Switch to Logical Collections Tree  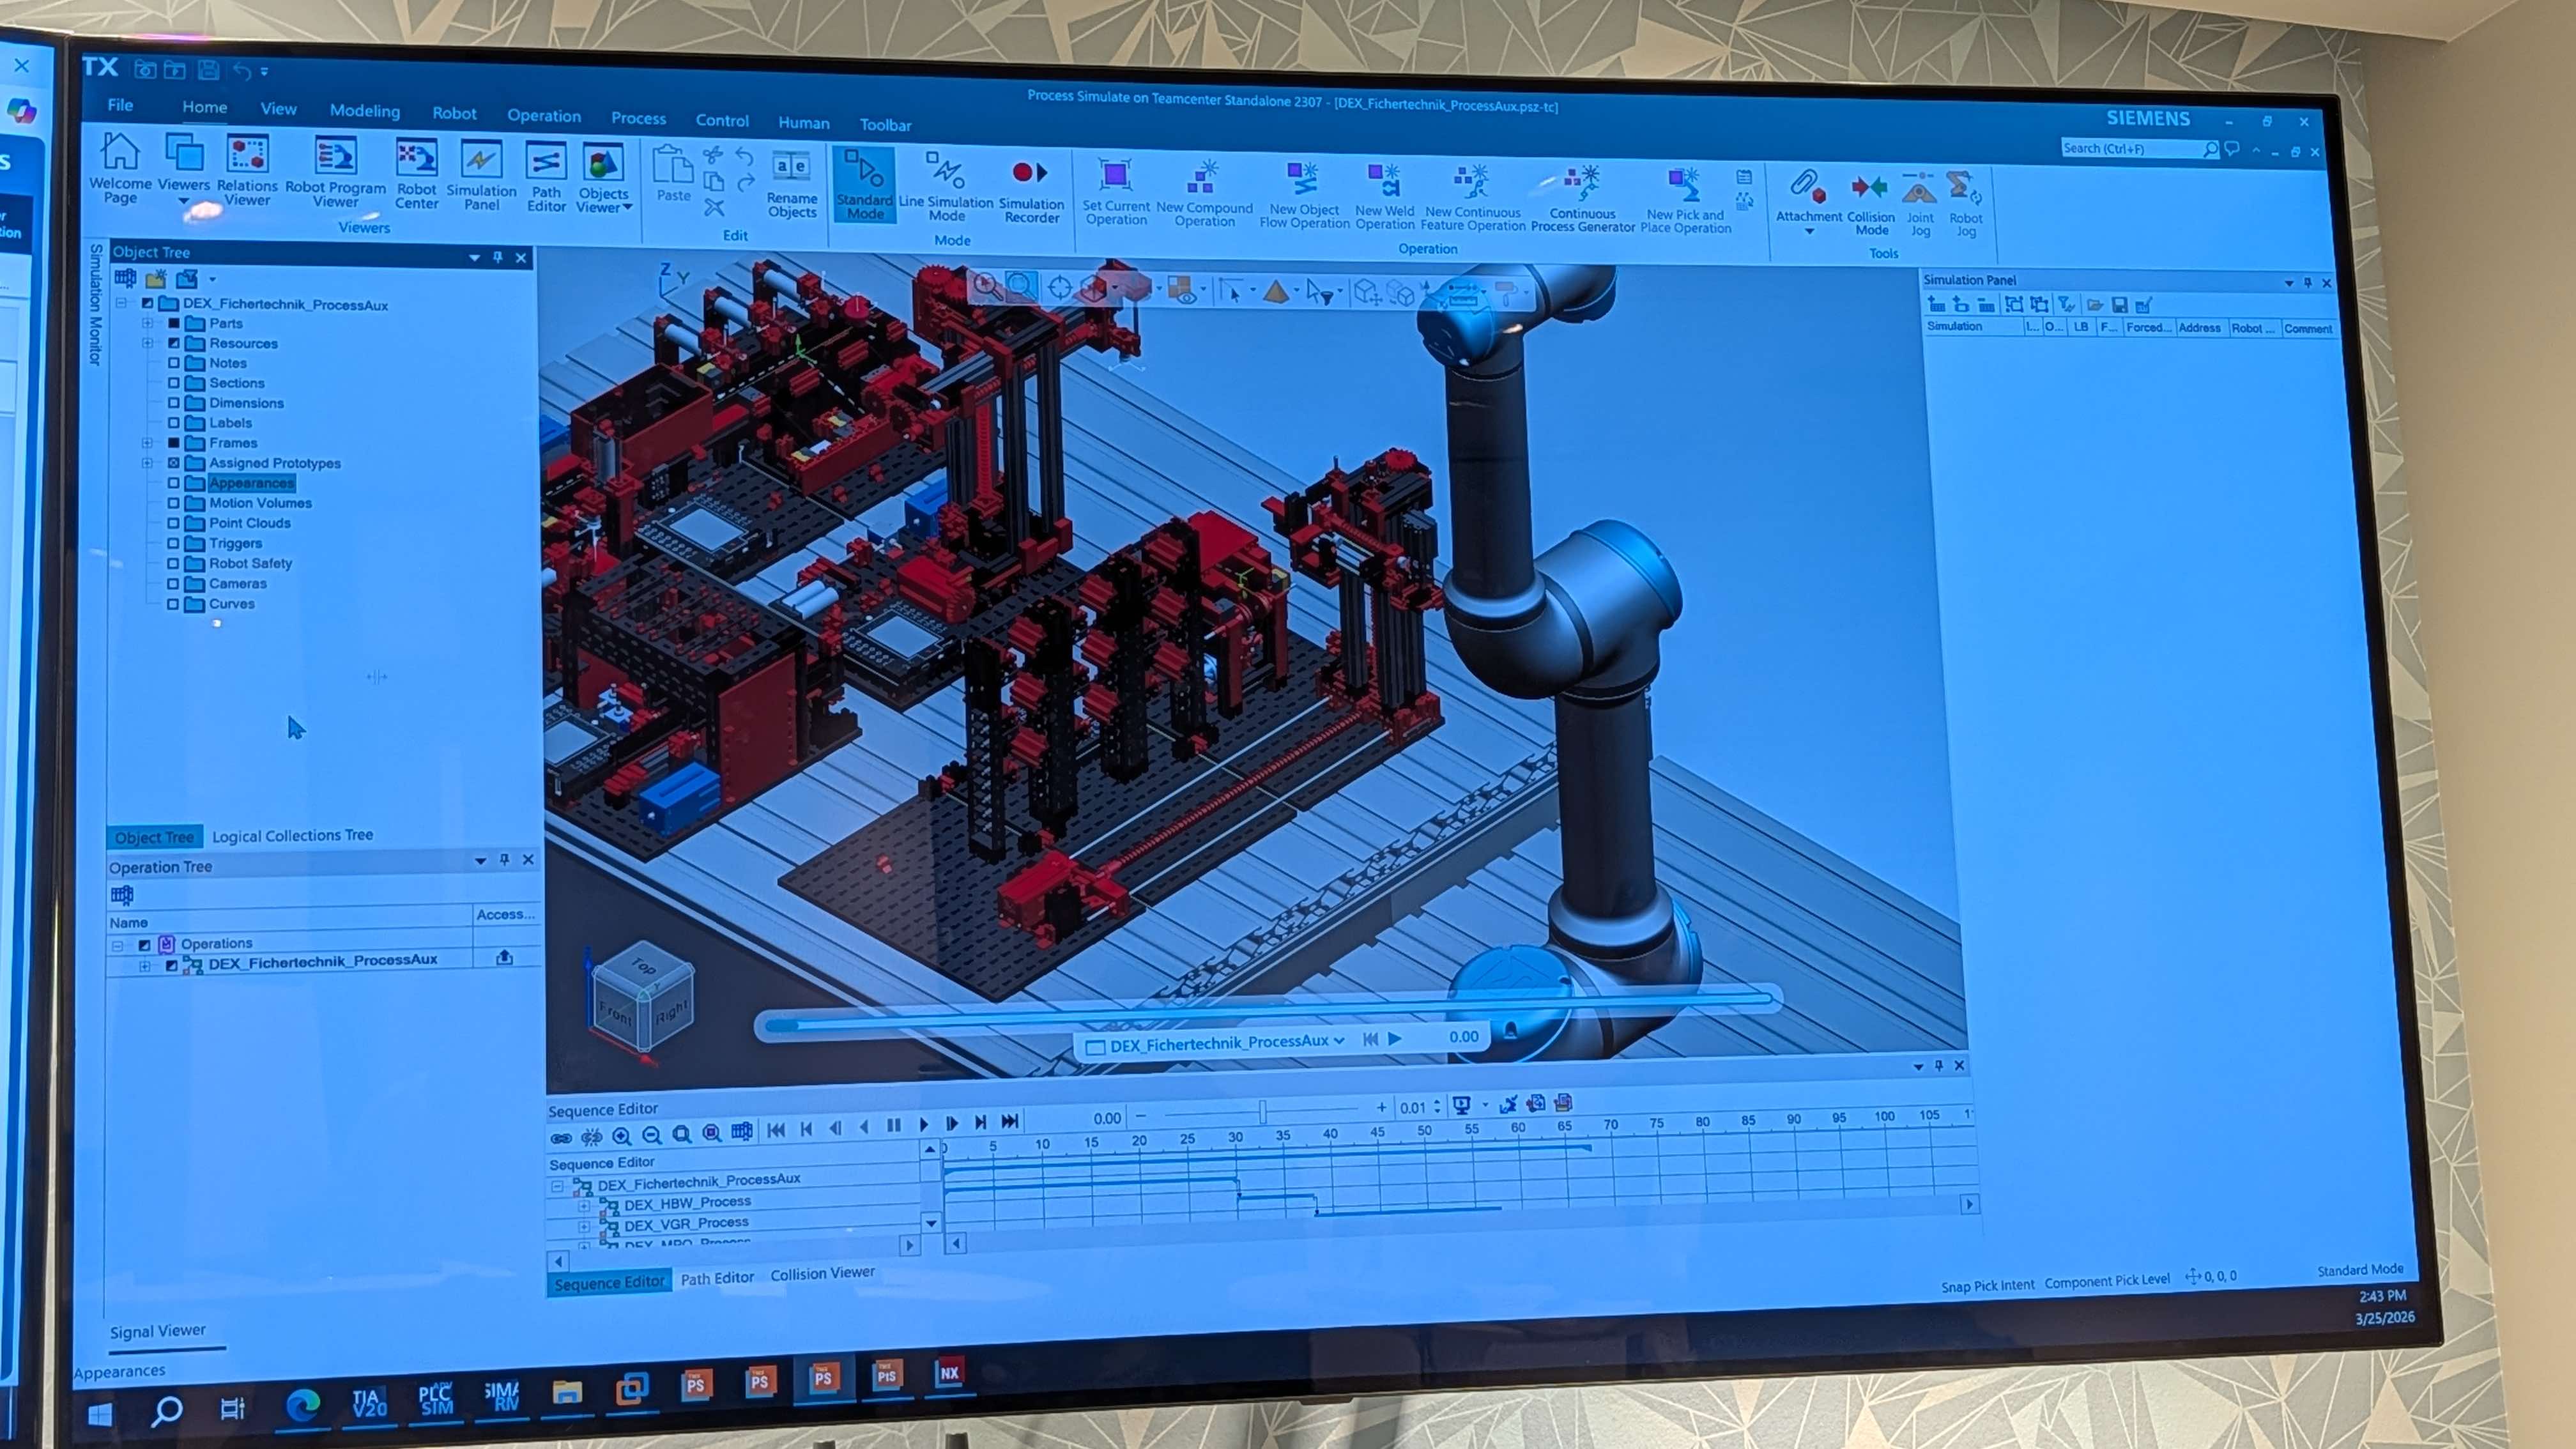click(x=292, y=835)
